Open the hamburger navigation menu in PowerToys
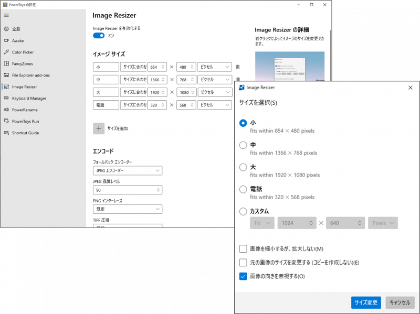The height and width of the screenshot is (314, 420). (6, 15)
